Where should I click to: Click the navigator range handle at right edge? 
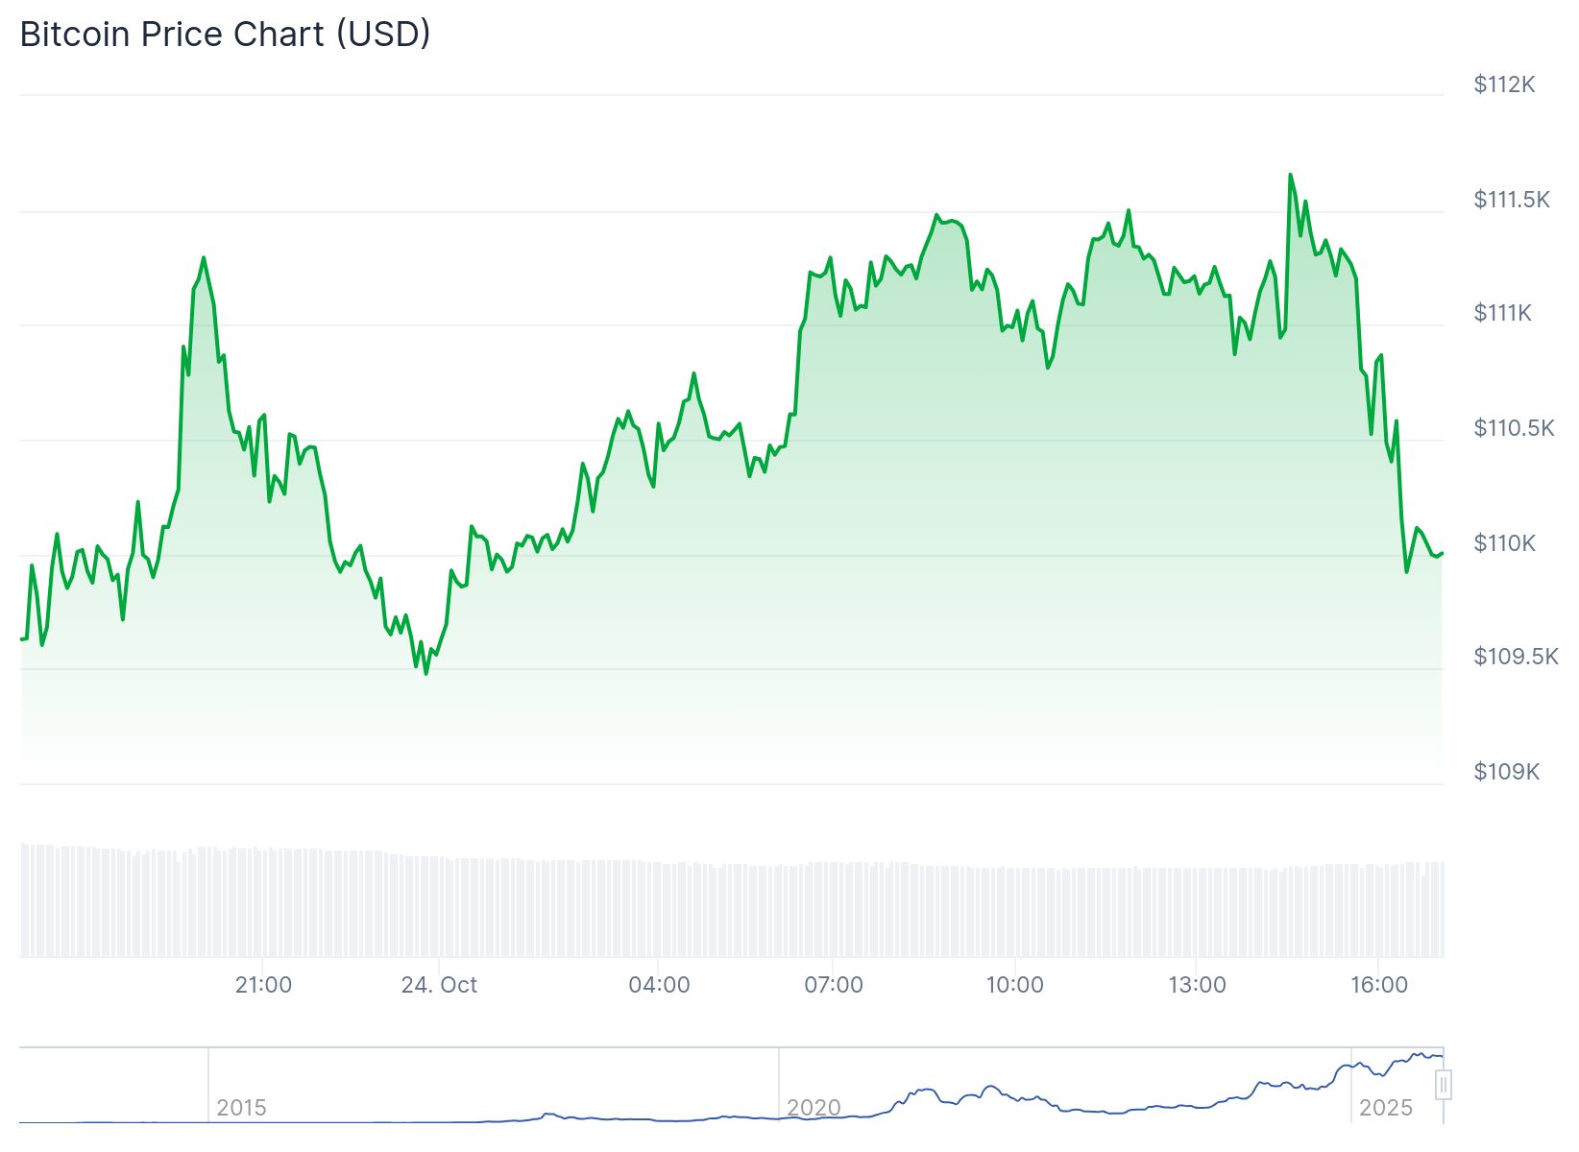[1443, 1085]
